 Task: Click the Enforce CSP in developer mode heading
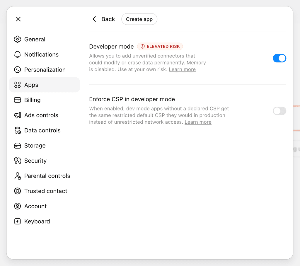[132, 99]
